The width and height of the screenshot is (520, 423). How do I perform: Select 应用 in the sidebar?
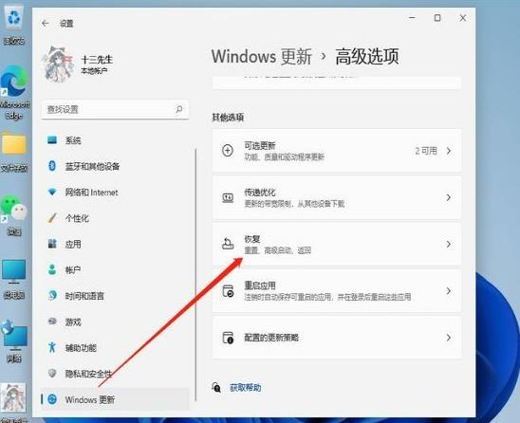115,244
